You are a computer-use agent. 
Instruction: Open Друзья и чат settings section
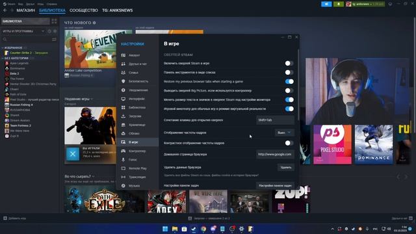click(137, 64)
